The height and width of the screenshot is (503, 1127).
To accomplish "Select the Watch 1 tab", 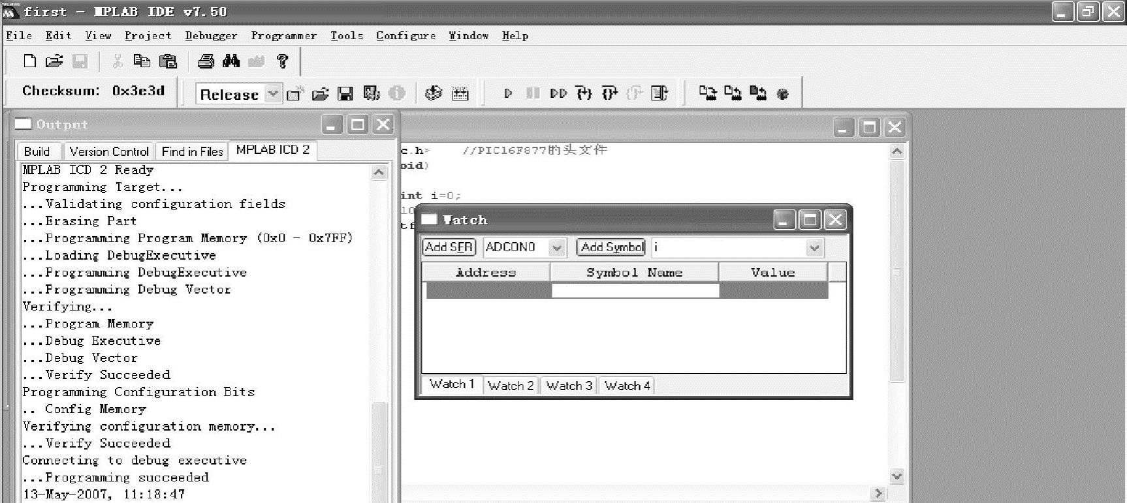I will tap(452, 384).
